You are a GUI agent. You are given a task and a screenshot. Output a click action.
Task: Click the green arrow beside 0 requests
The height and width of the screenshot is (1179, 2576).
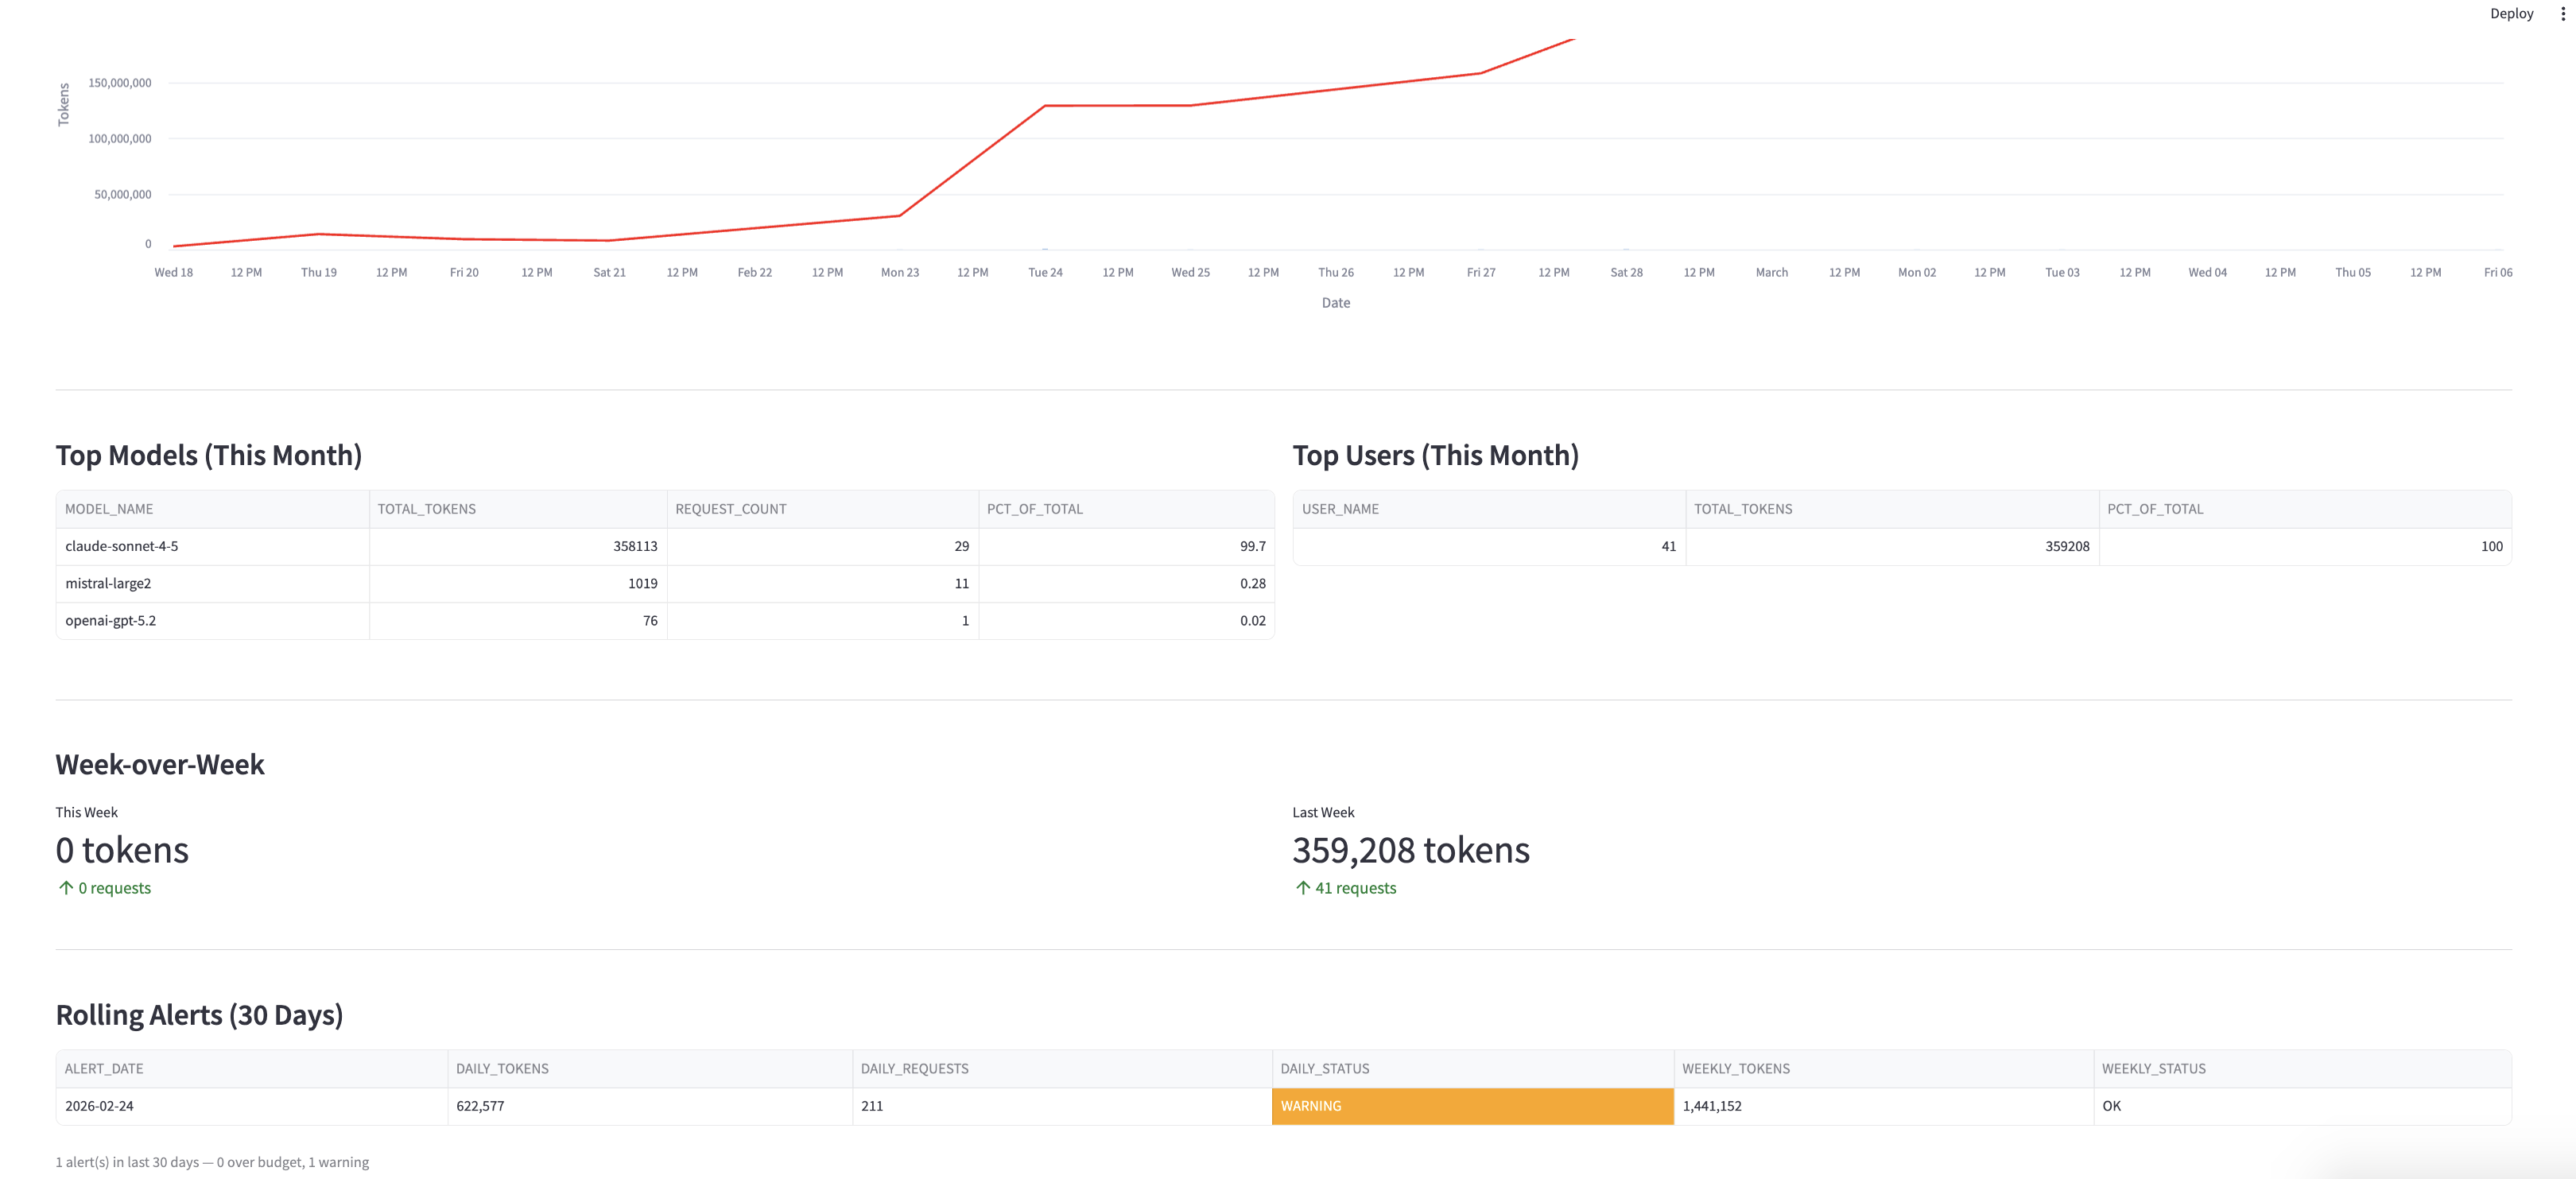pos(66,888)
